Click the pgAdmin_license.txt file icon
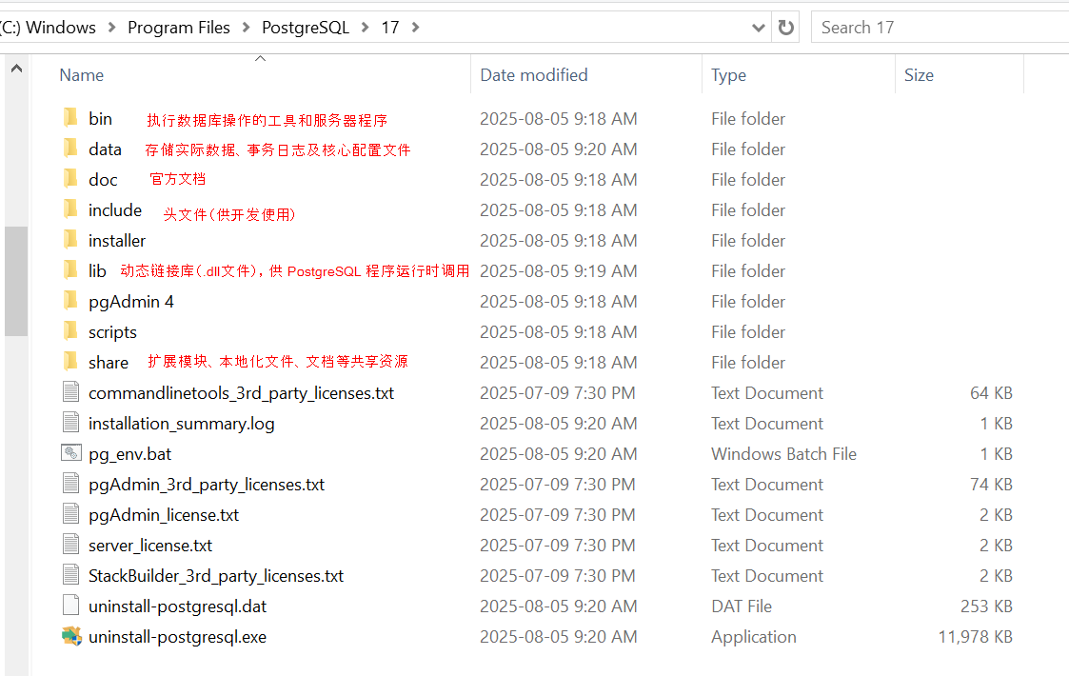Image resolution: width=1069 pixels, height=676 pixels. point(70,514)
